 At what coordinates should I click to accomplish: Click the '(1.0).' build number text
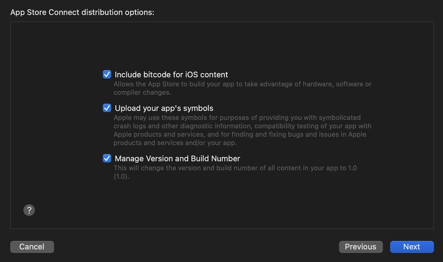click(x=121, y=176)
